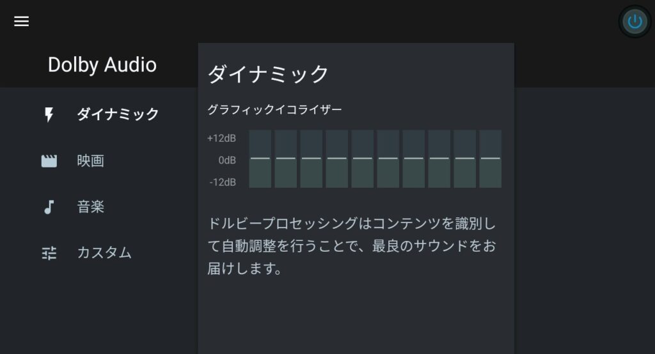Open the hamburger navigation menu
This screenshot has width=655, height=354.
[22, 21]
